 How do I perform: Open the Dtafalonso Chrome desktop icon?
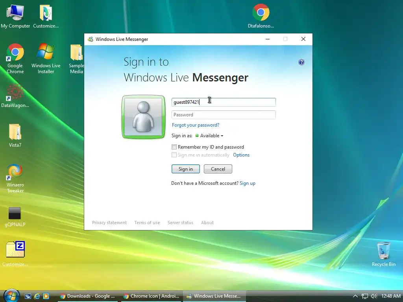pyautogui.click(x=261, y=16)
